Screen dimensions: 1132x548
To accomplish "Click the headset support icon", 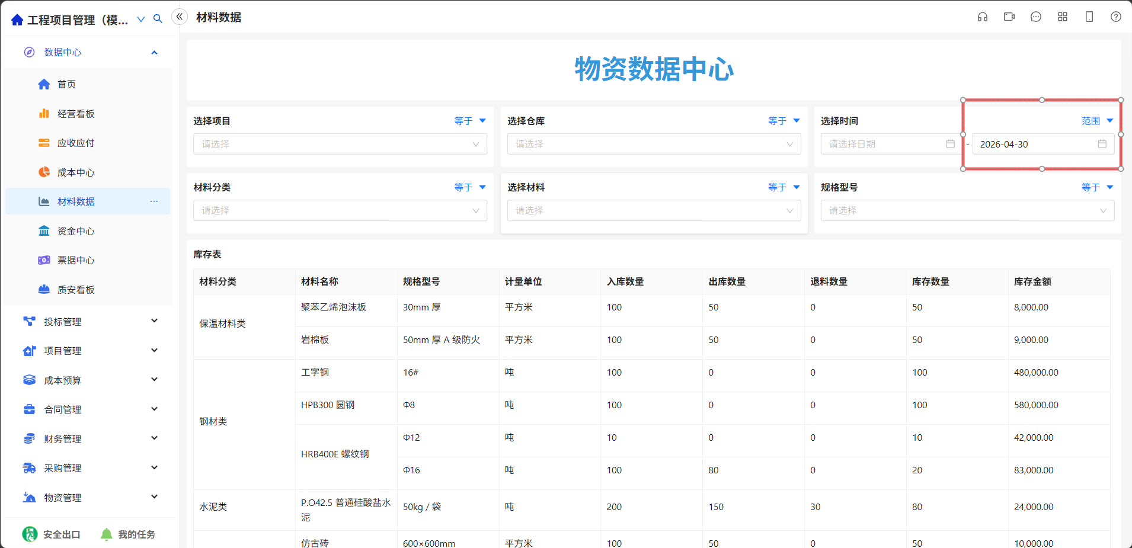I will pyautogui.click(x=983, y=17).
